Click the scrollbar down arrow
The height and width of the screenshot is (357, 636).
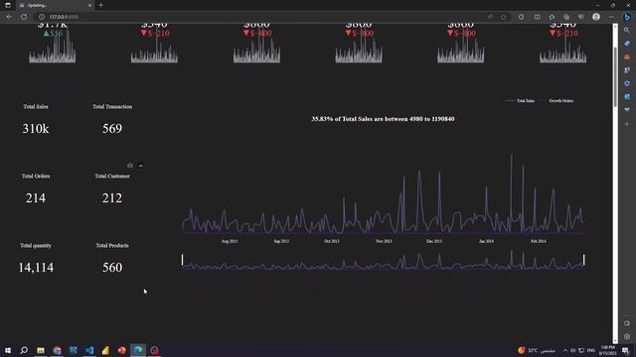click(615, 341)
